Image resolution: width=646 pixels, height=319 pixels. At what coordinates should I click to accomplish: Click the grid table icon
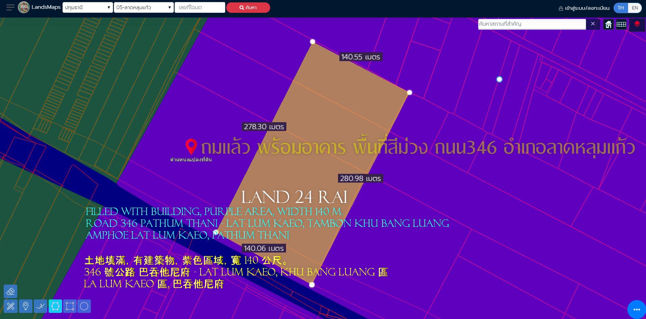click(621, 24)
